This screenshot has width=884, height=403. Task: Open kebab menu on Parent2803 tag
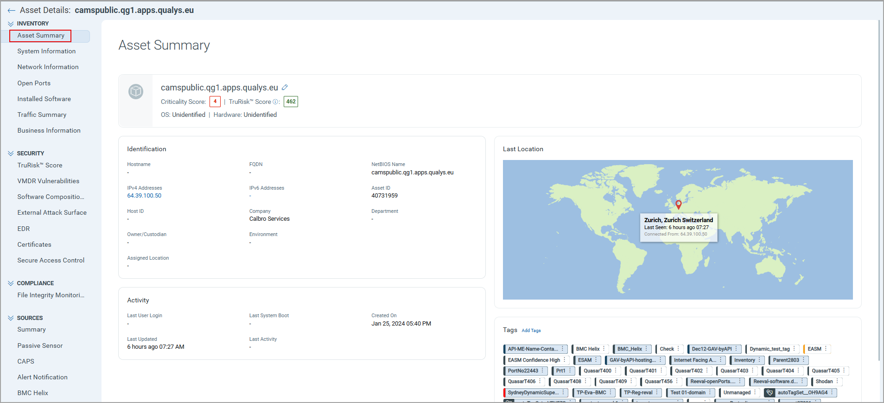(x=804, y=360)
